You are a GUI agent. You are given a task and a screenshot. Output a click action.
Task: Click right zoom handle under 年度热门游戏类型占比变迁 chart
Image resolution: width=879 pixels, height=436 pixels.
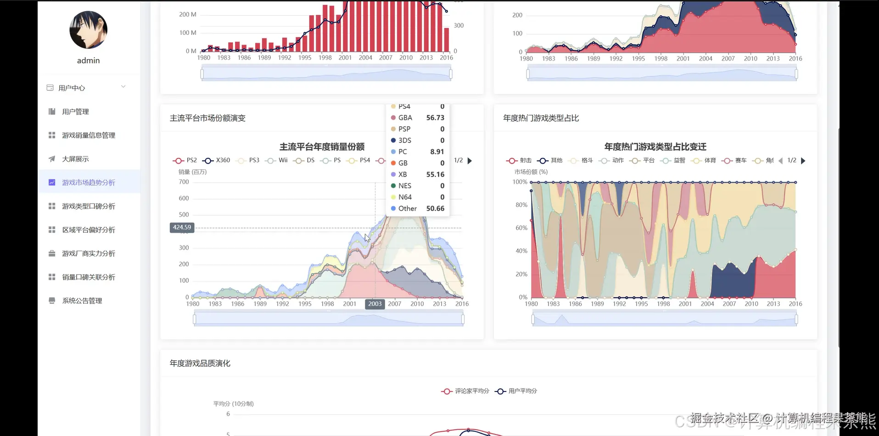point(796,319)
